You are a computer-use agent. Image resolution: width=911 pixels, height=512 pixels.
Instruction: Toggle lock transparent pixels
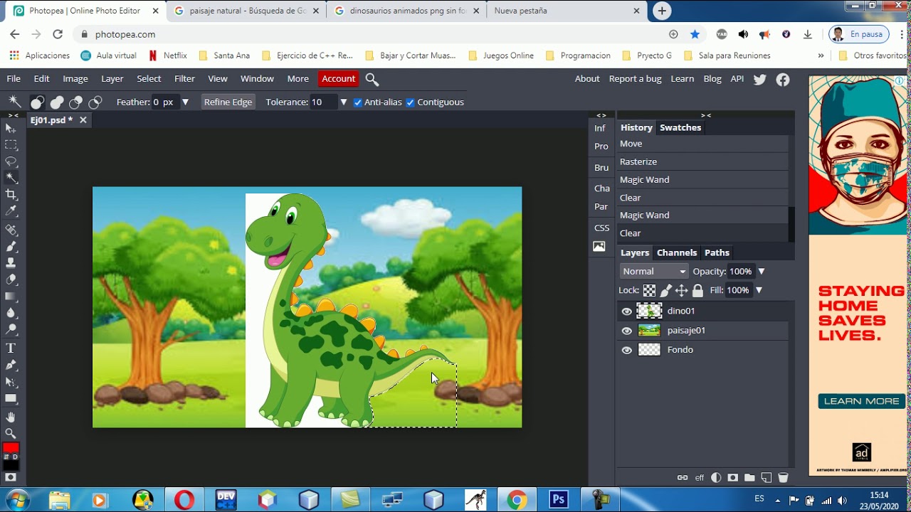[x=649, y=290]
